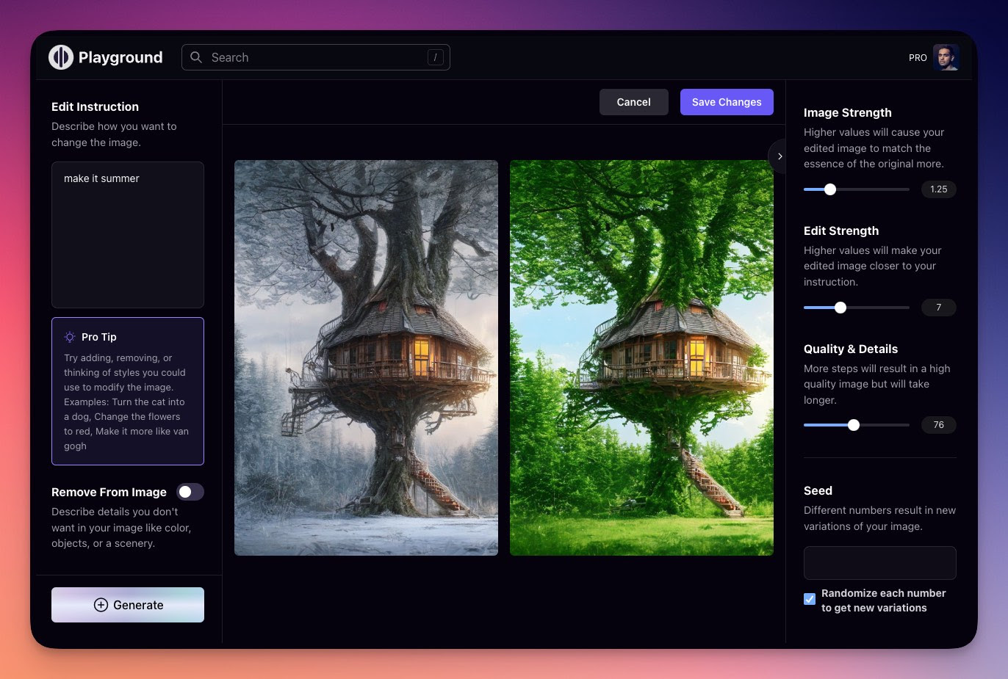Click the 'make it summer' instruction text

click(x=101, y=178)
